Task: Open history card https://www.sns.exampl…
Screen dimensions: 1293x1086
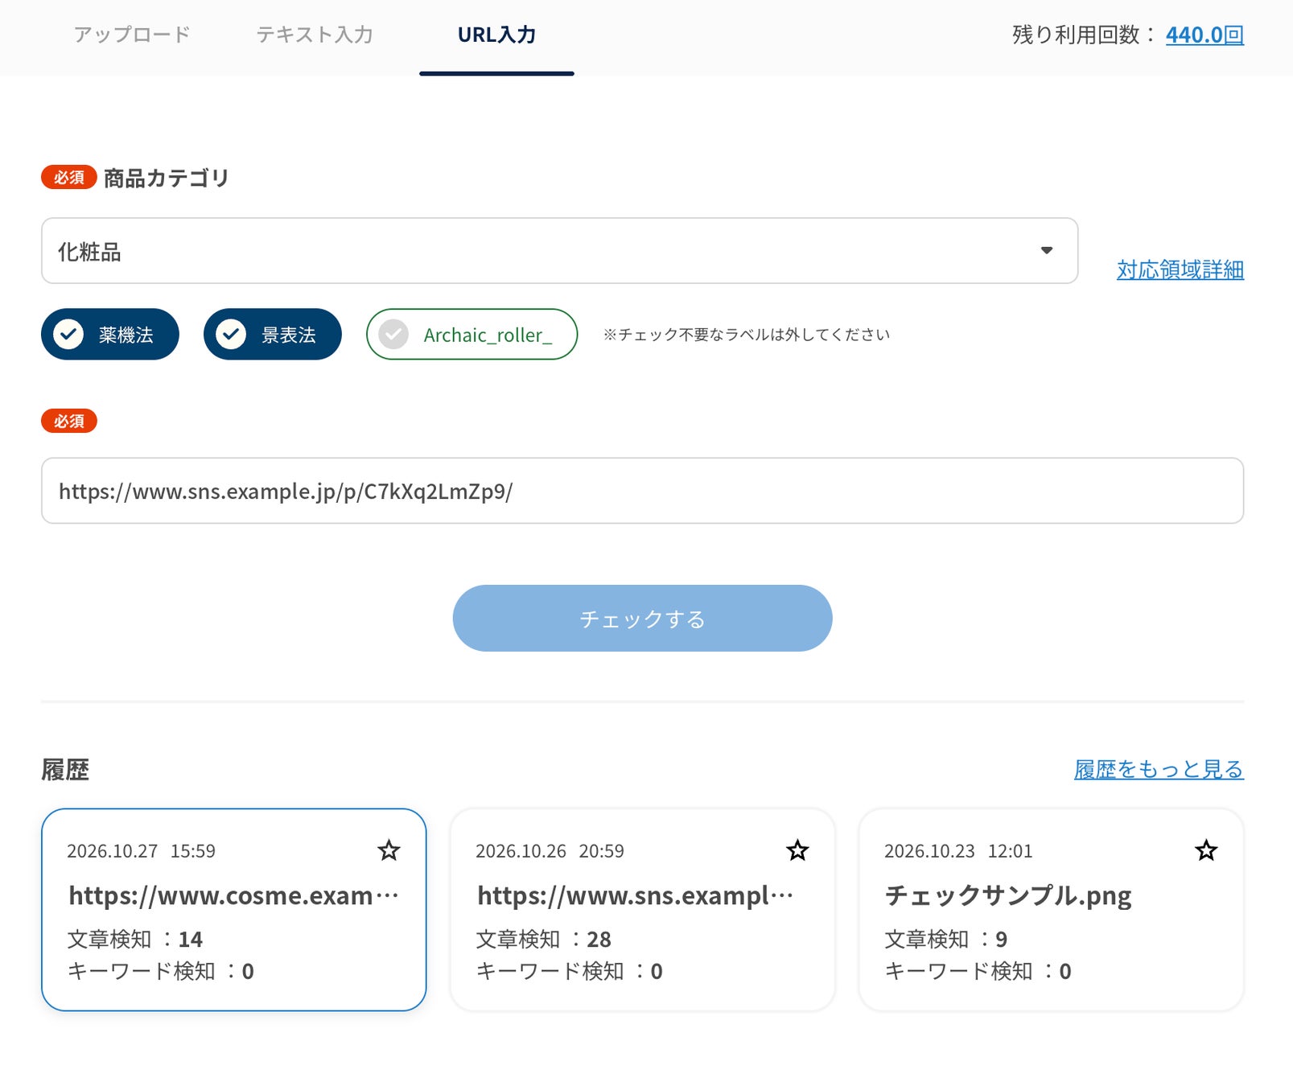Action: (x=642, y=910)
